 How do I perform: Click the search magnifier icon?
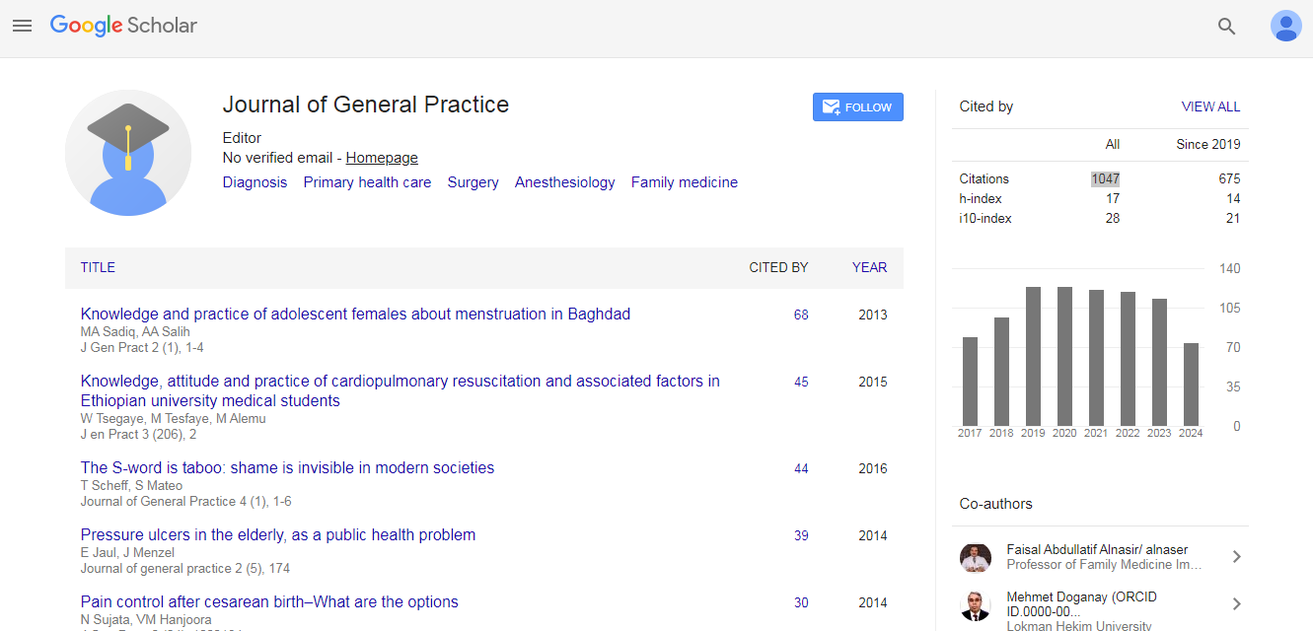tap(1226, 27)
